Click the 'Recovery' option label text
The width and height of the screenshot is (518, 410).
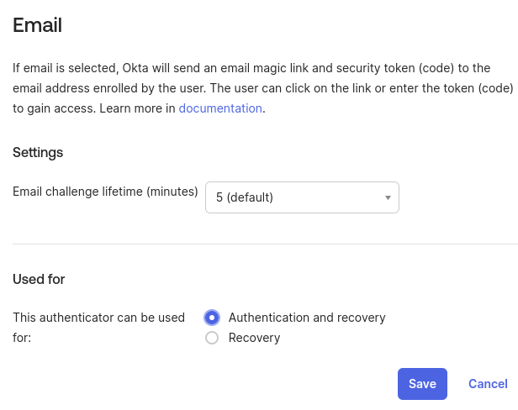[254, 338]
